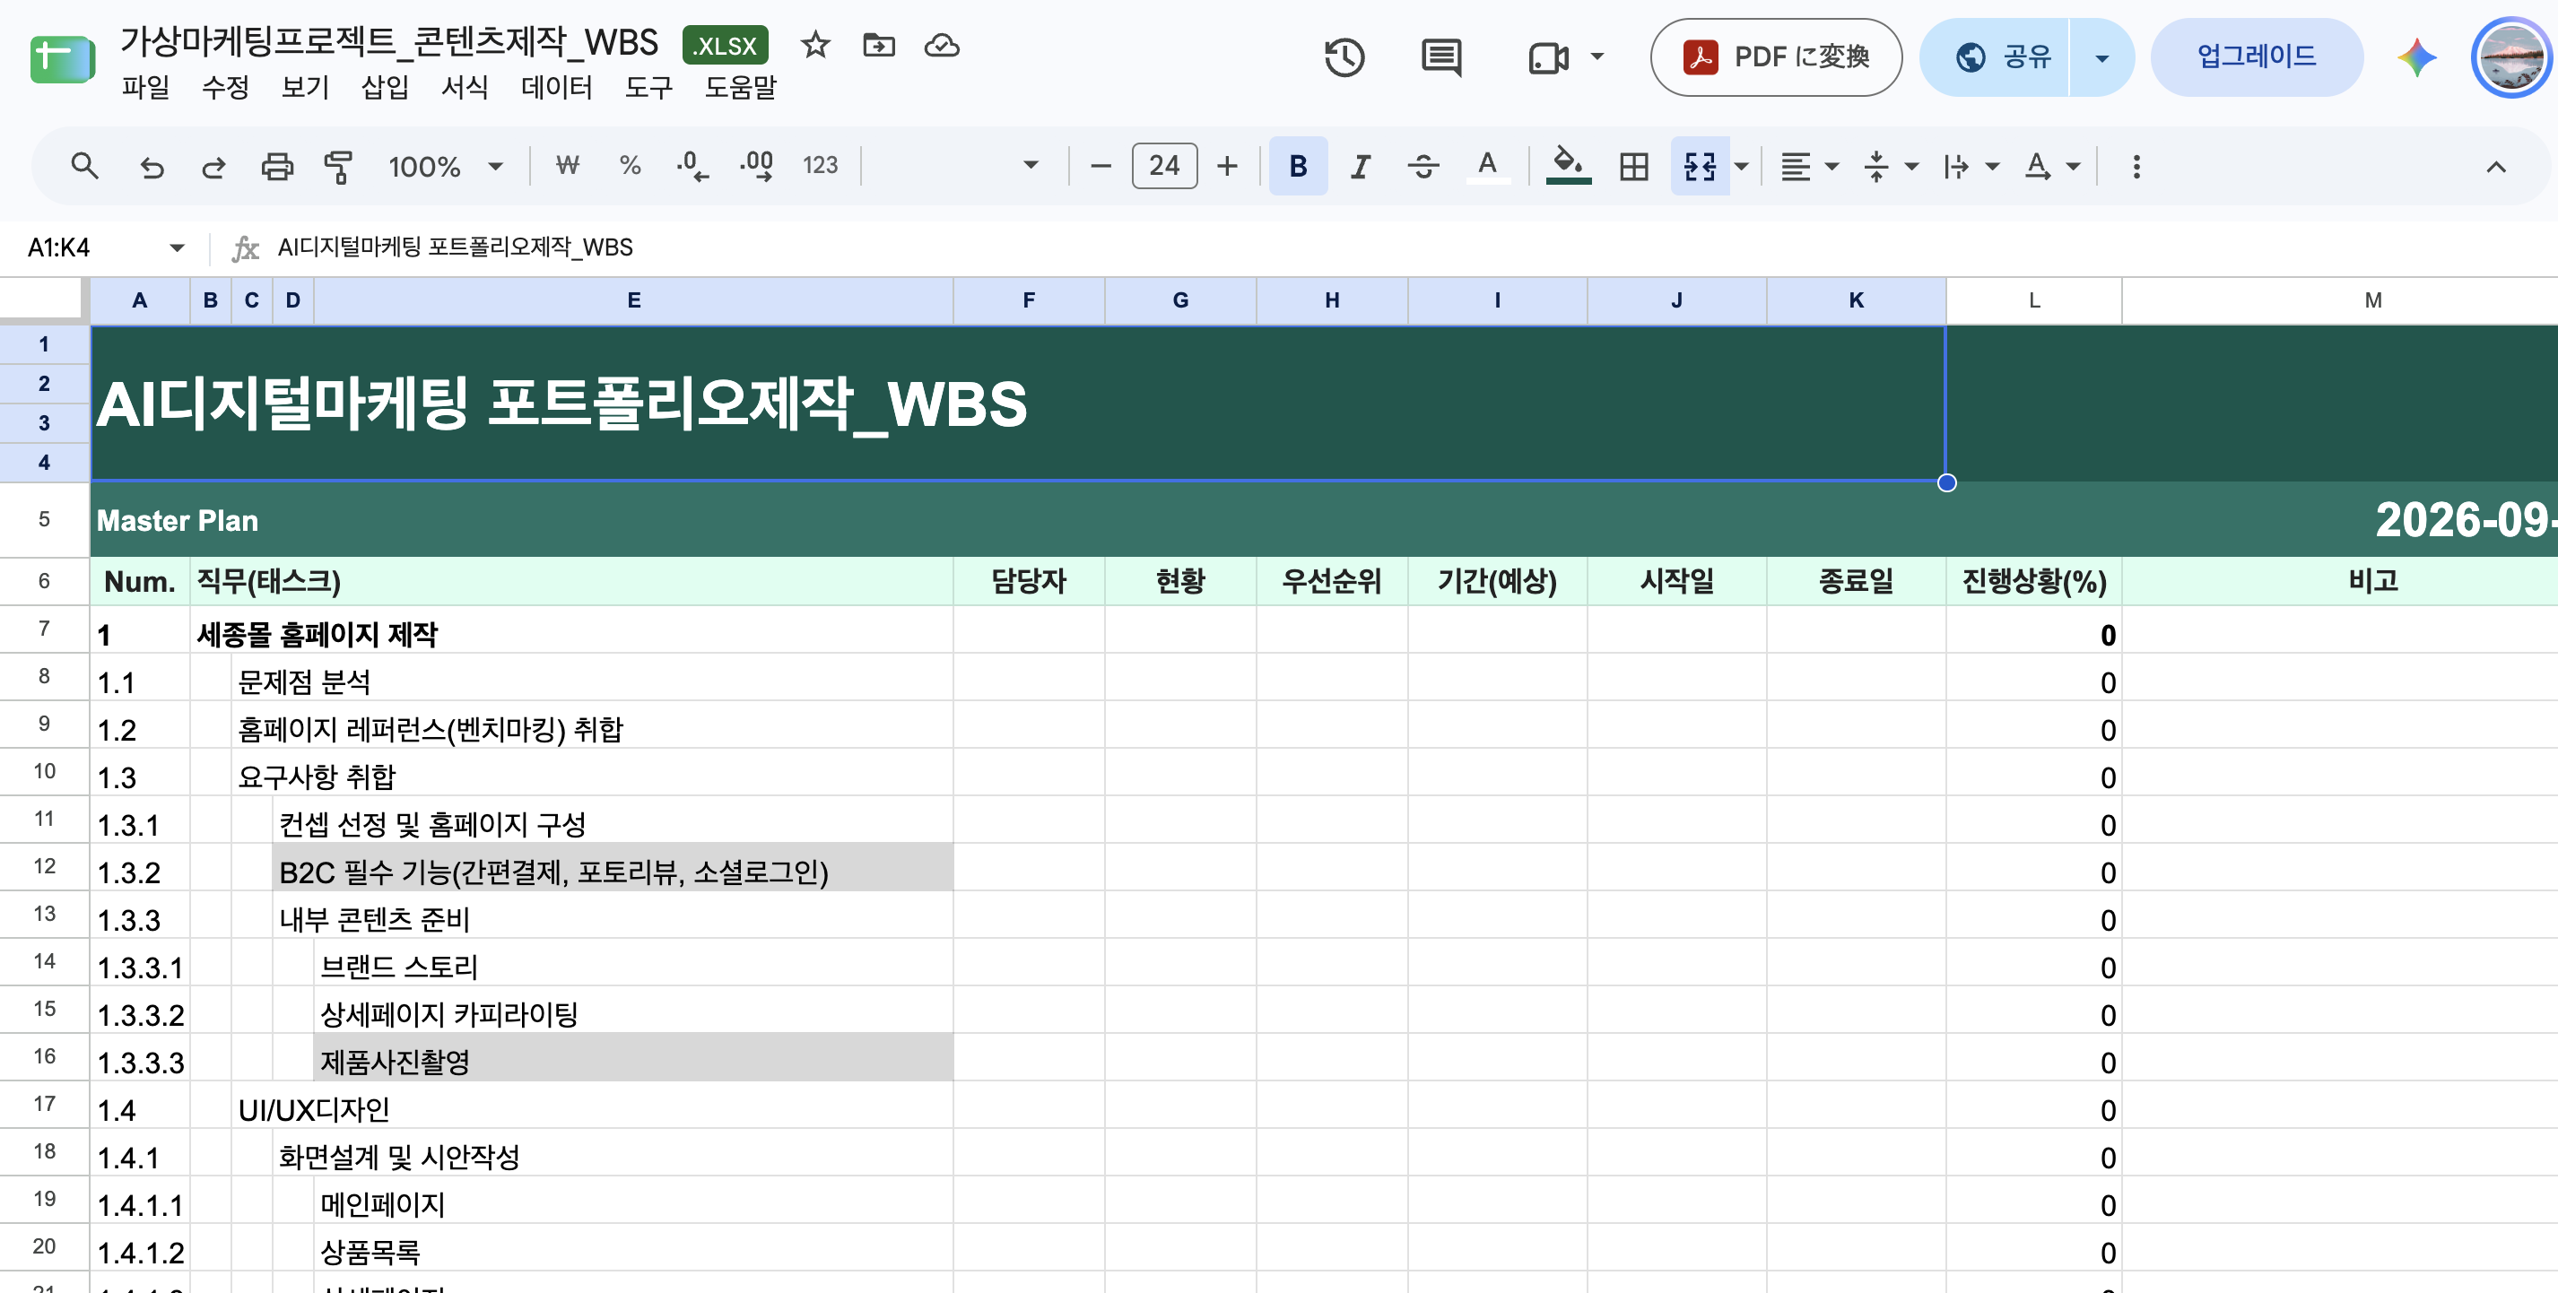Click the more formats 123 button

pyautogui.click(x=820, y=166)
